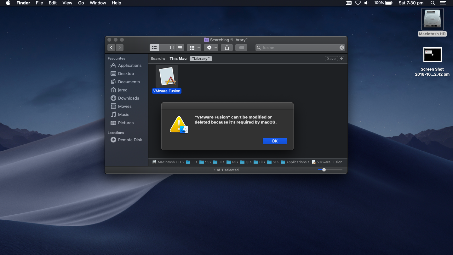The image size is (453, 255).
Task: Go forward with the Finder forward arrow
Action: [x=119, y=48]
